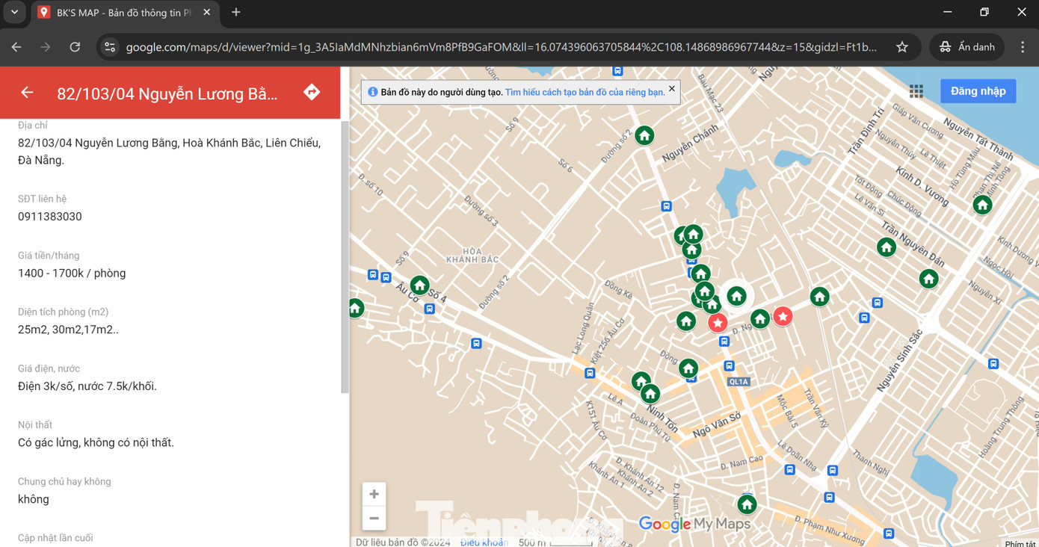Click the green house marker on Âu Cơ
The image size is (1039, 547).
[x=419, y=285]
